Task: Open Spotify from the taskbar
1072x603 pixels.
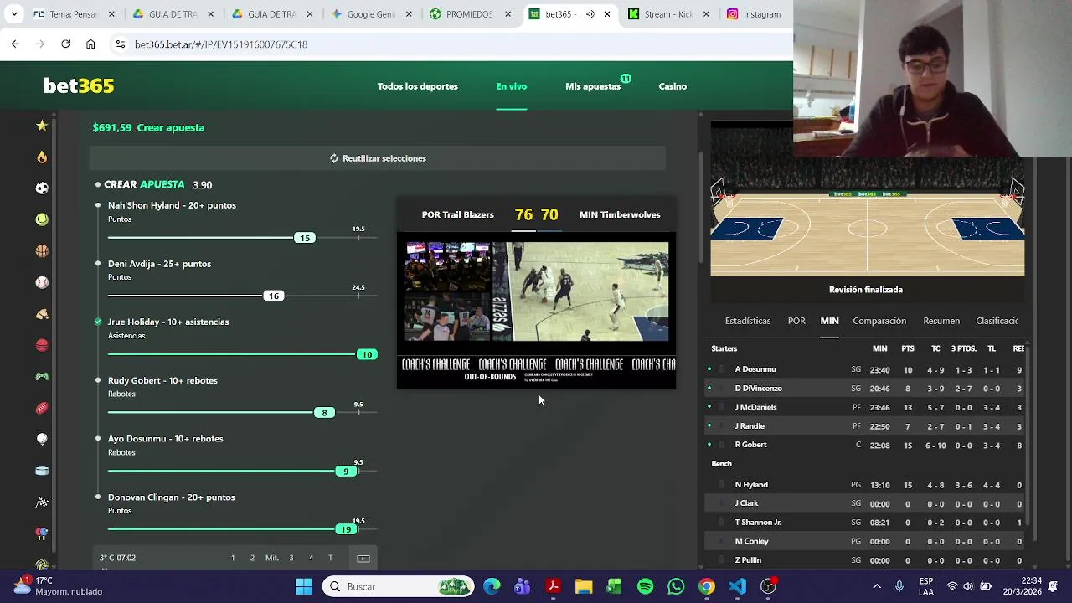Action: tap(645, 586)
